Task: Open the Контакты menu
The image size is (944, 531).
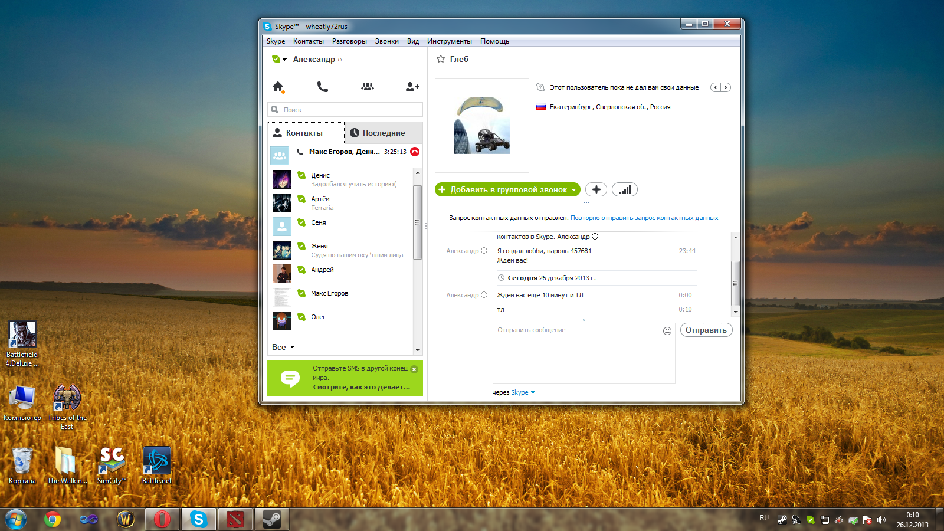Action: pyautogui.click(x=309, y=41)
